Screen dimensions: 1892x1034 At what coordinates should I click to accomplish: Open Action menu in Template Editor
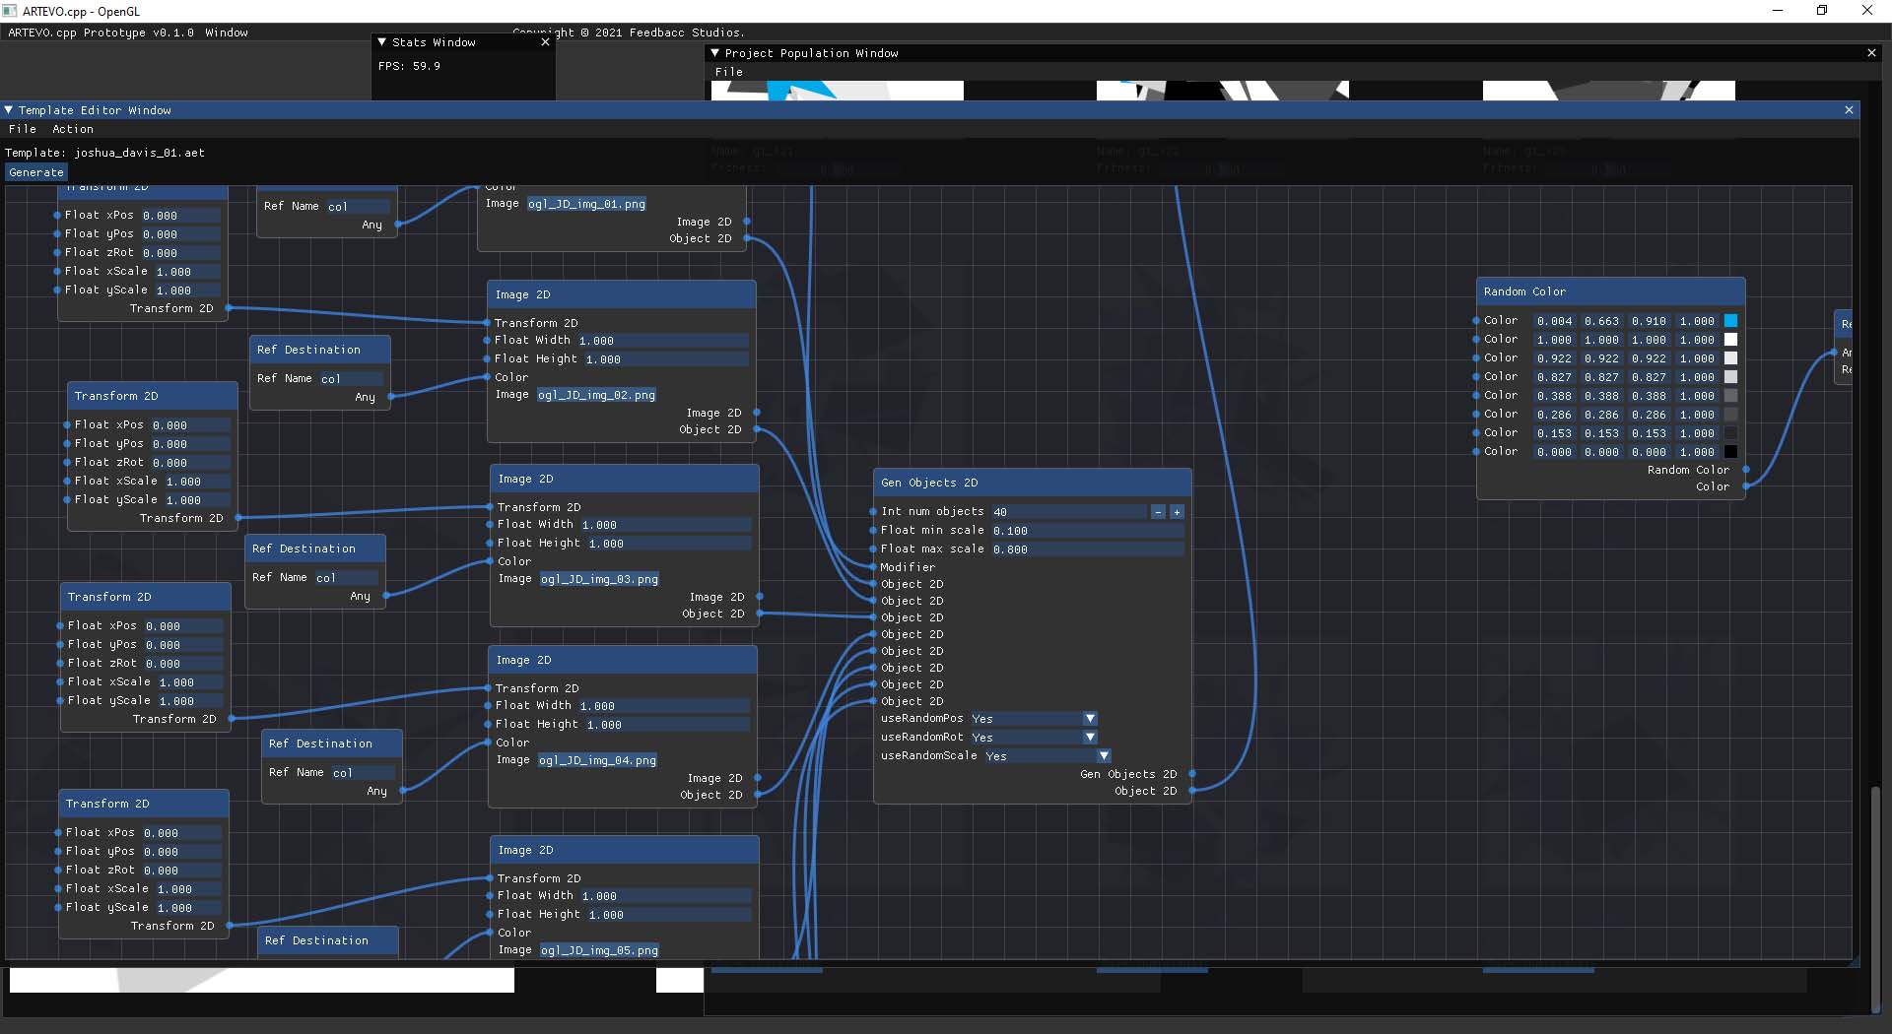coord(73,129)
